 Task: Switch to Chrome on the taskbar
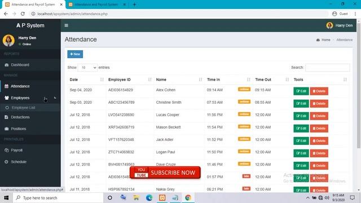[188, 198]
